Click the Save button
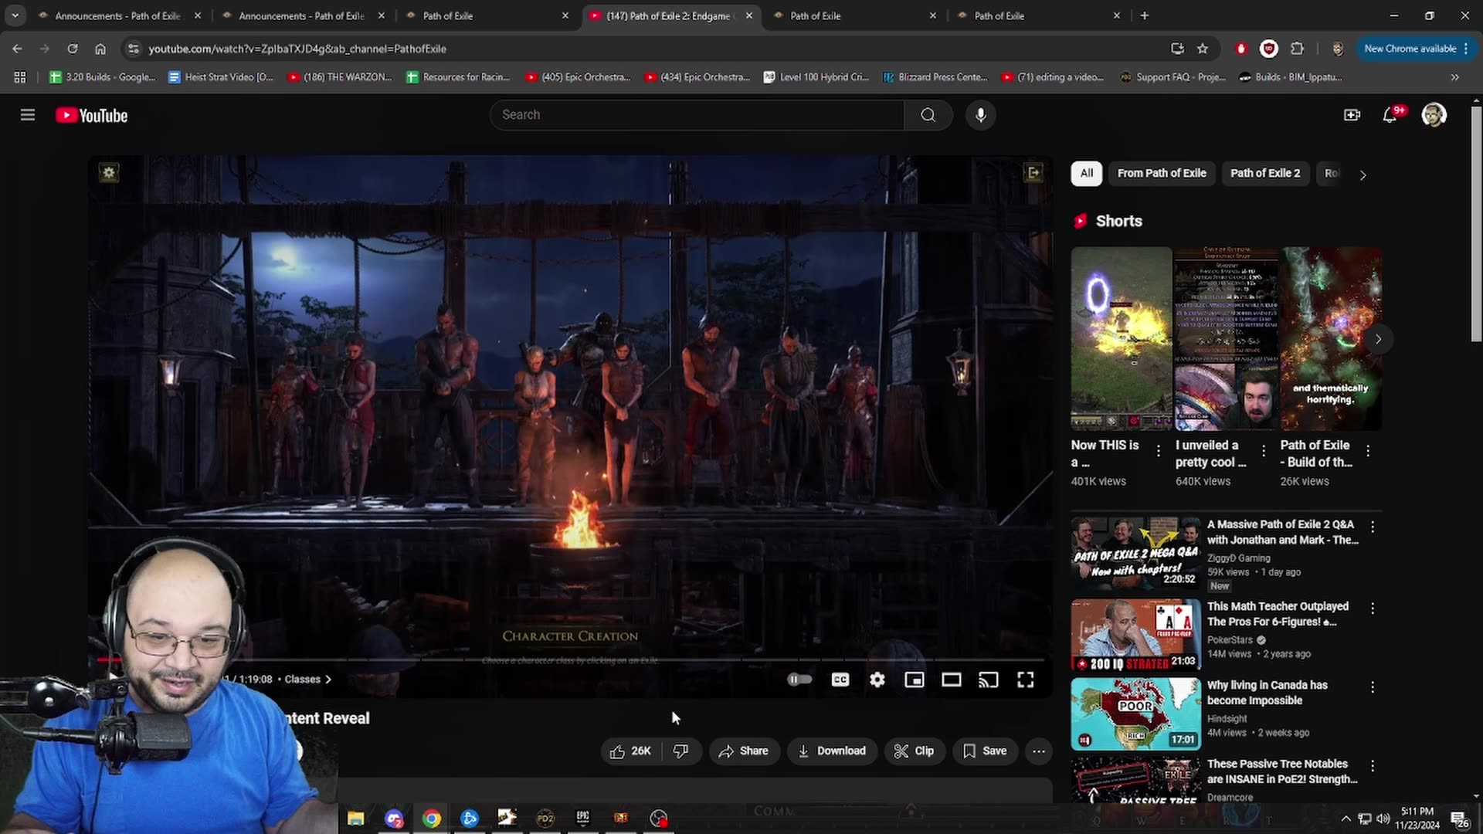1483x834 pixels. (x=985, y=751)
